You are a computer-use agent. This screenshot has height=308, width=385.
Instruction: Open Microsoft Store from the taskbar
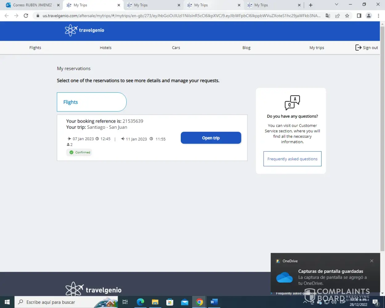click(x=170, y=302)
